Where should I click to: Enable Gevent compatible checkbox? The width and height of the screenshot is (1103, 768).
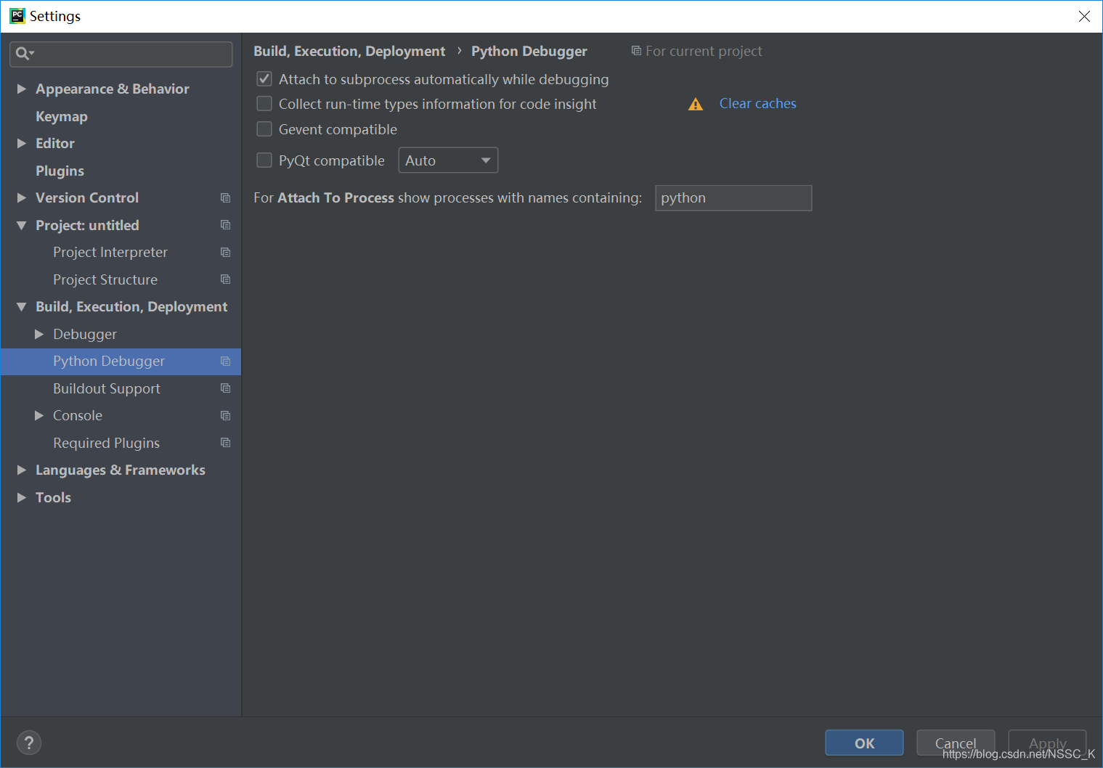[x=264, y=129]
